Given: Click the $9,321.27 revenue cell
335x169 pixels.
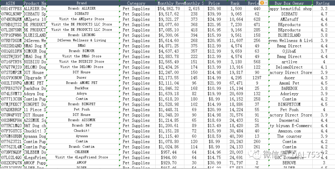Looking at the screenshot, I should click(170, 19).
